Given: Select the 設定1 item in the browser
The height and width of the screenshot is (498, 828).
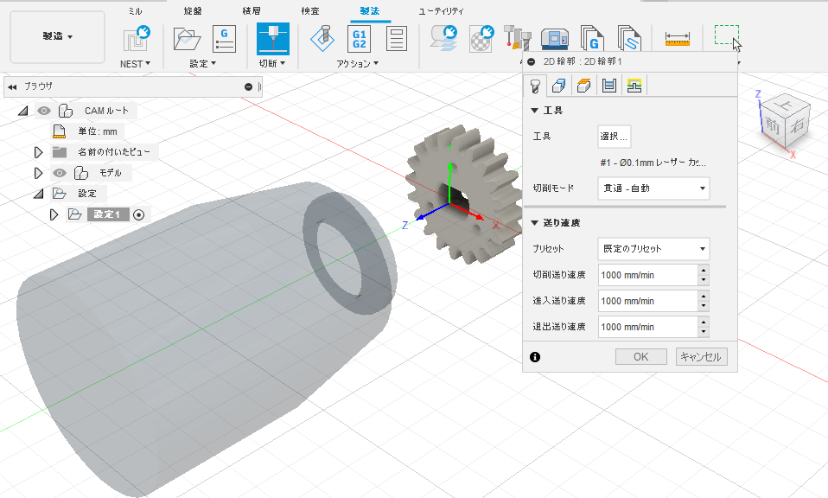Looking at the screenshot, I should [x=107, y=214].
